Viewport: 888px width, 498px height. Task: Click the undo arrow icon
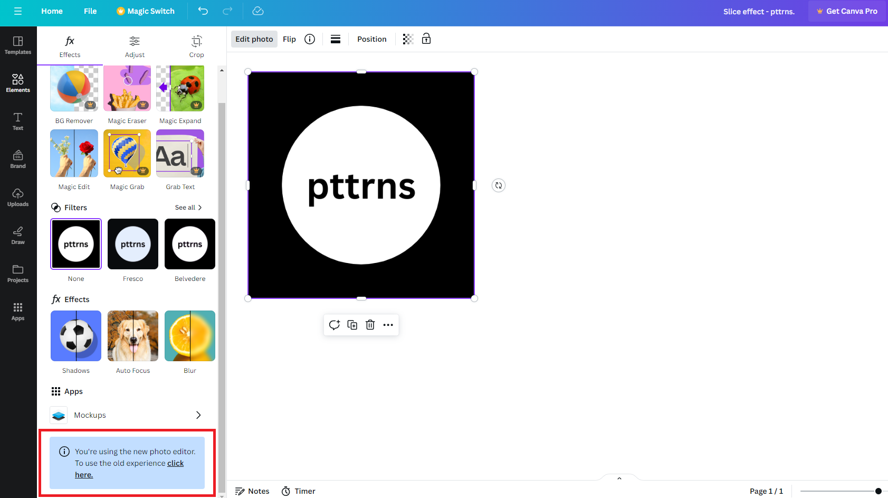(203, 11)
